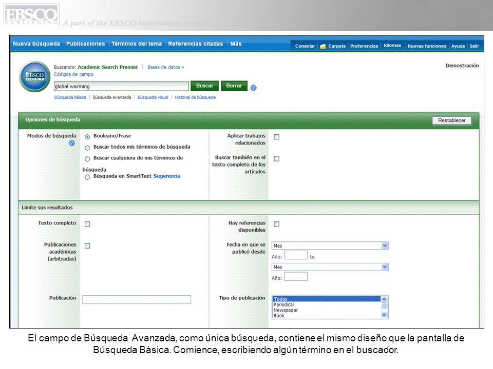The height and width of the screenshot is (369, 493).
Task: Click the end Año field
Action: [x=296, y=276]
